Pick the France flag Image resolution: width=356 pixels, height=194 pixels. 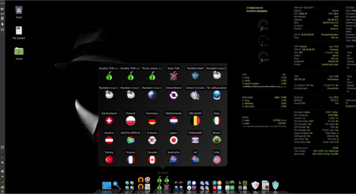coord(131,160)
